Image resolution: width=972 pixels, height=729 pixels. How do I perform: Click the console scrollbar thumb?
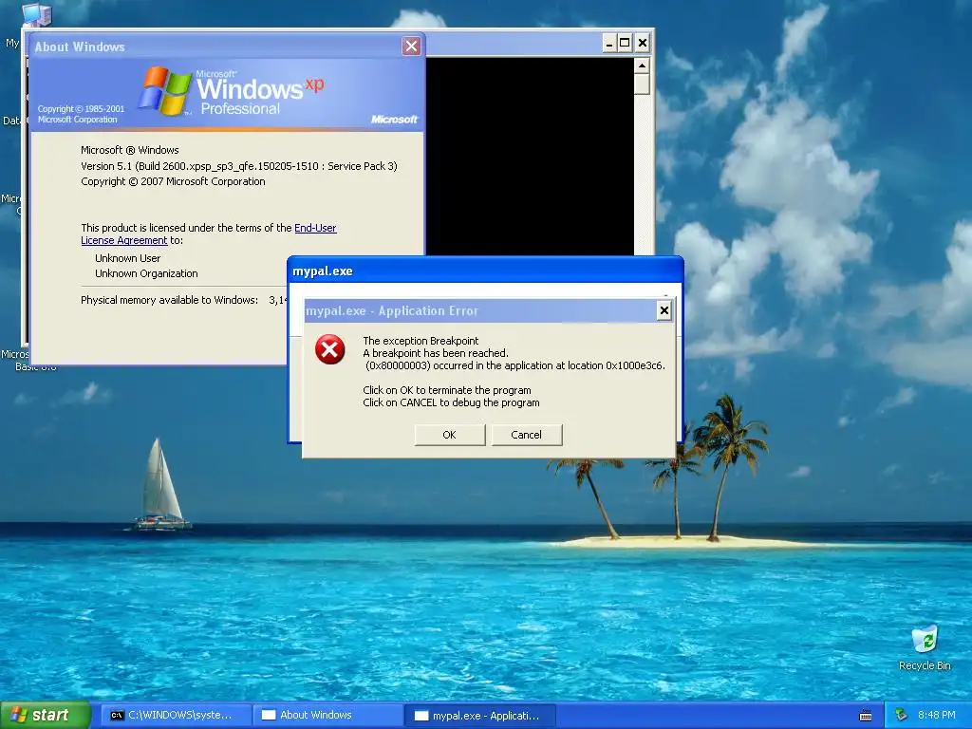click(643, 84)
